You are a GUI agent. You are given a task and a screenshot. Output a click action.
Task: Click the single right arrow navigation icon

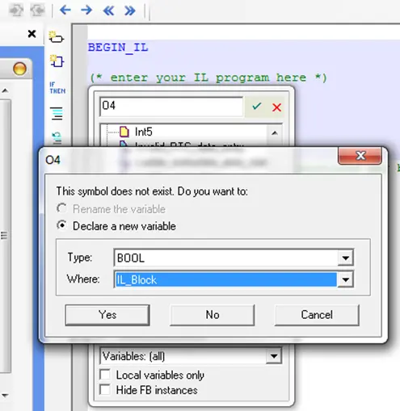(x=86, y=10)
